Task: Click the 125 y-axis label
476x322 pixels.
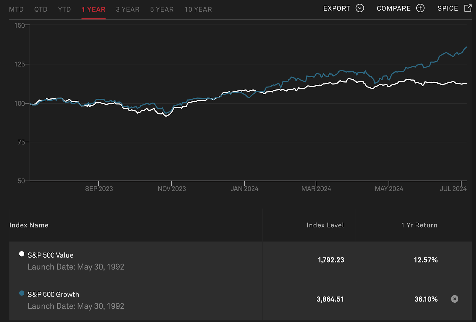Action: tap(20, 64)
